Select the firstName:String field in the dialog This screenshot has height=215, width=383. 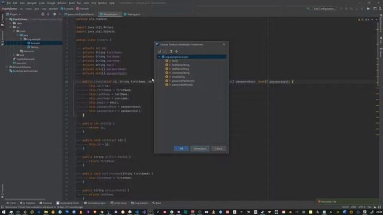pos(181,65)
